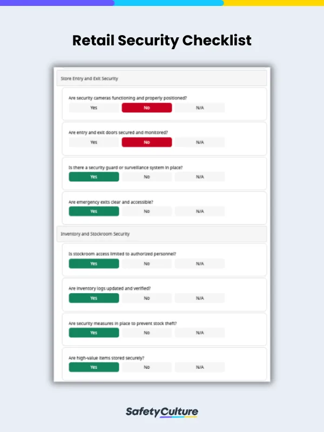Select Yes for entry and exit doors monitored
This screenshot has height=432, width=324.
(x=93, y=142)
